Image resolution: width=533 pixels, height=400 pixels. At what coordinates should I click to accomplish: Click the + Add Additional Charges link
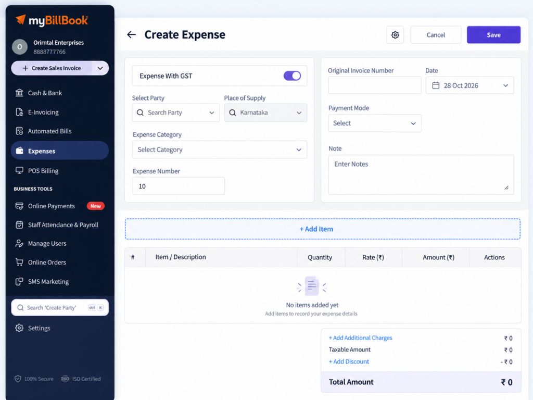(360, 337)
